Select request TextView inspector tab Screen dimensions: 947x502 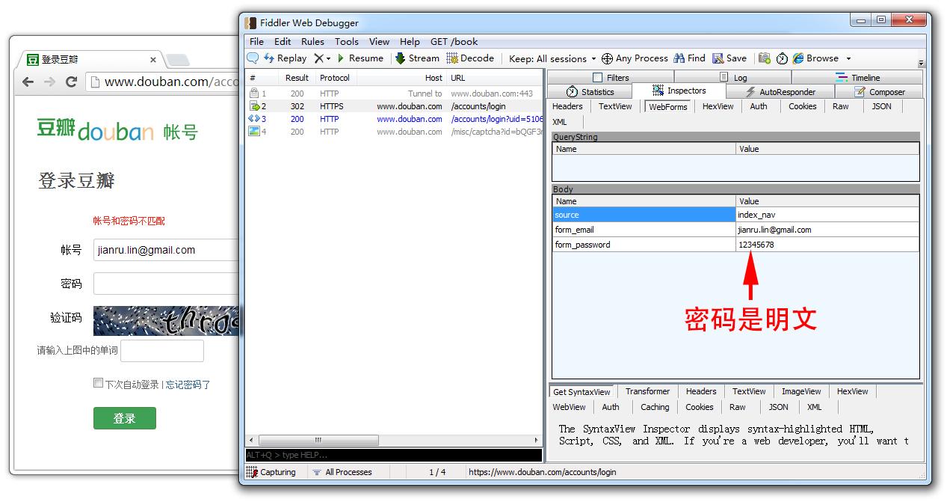[615, 106]
